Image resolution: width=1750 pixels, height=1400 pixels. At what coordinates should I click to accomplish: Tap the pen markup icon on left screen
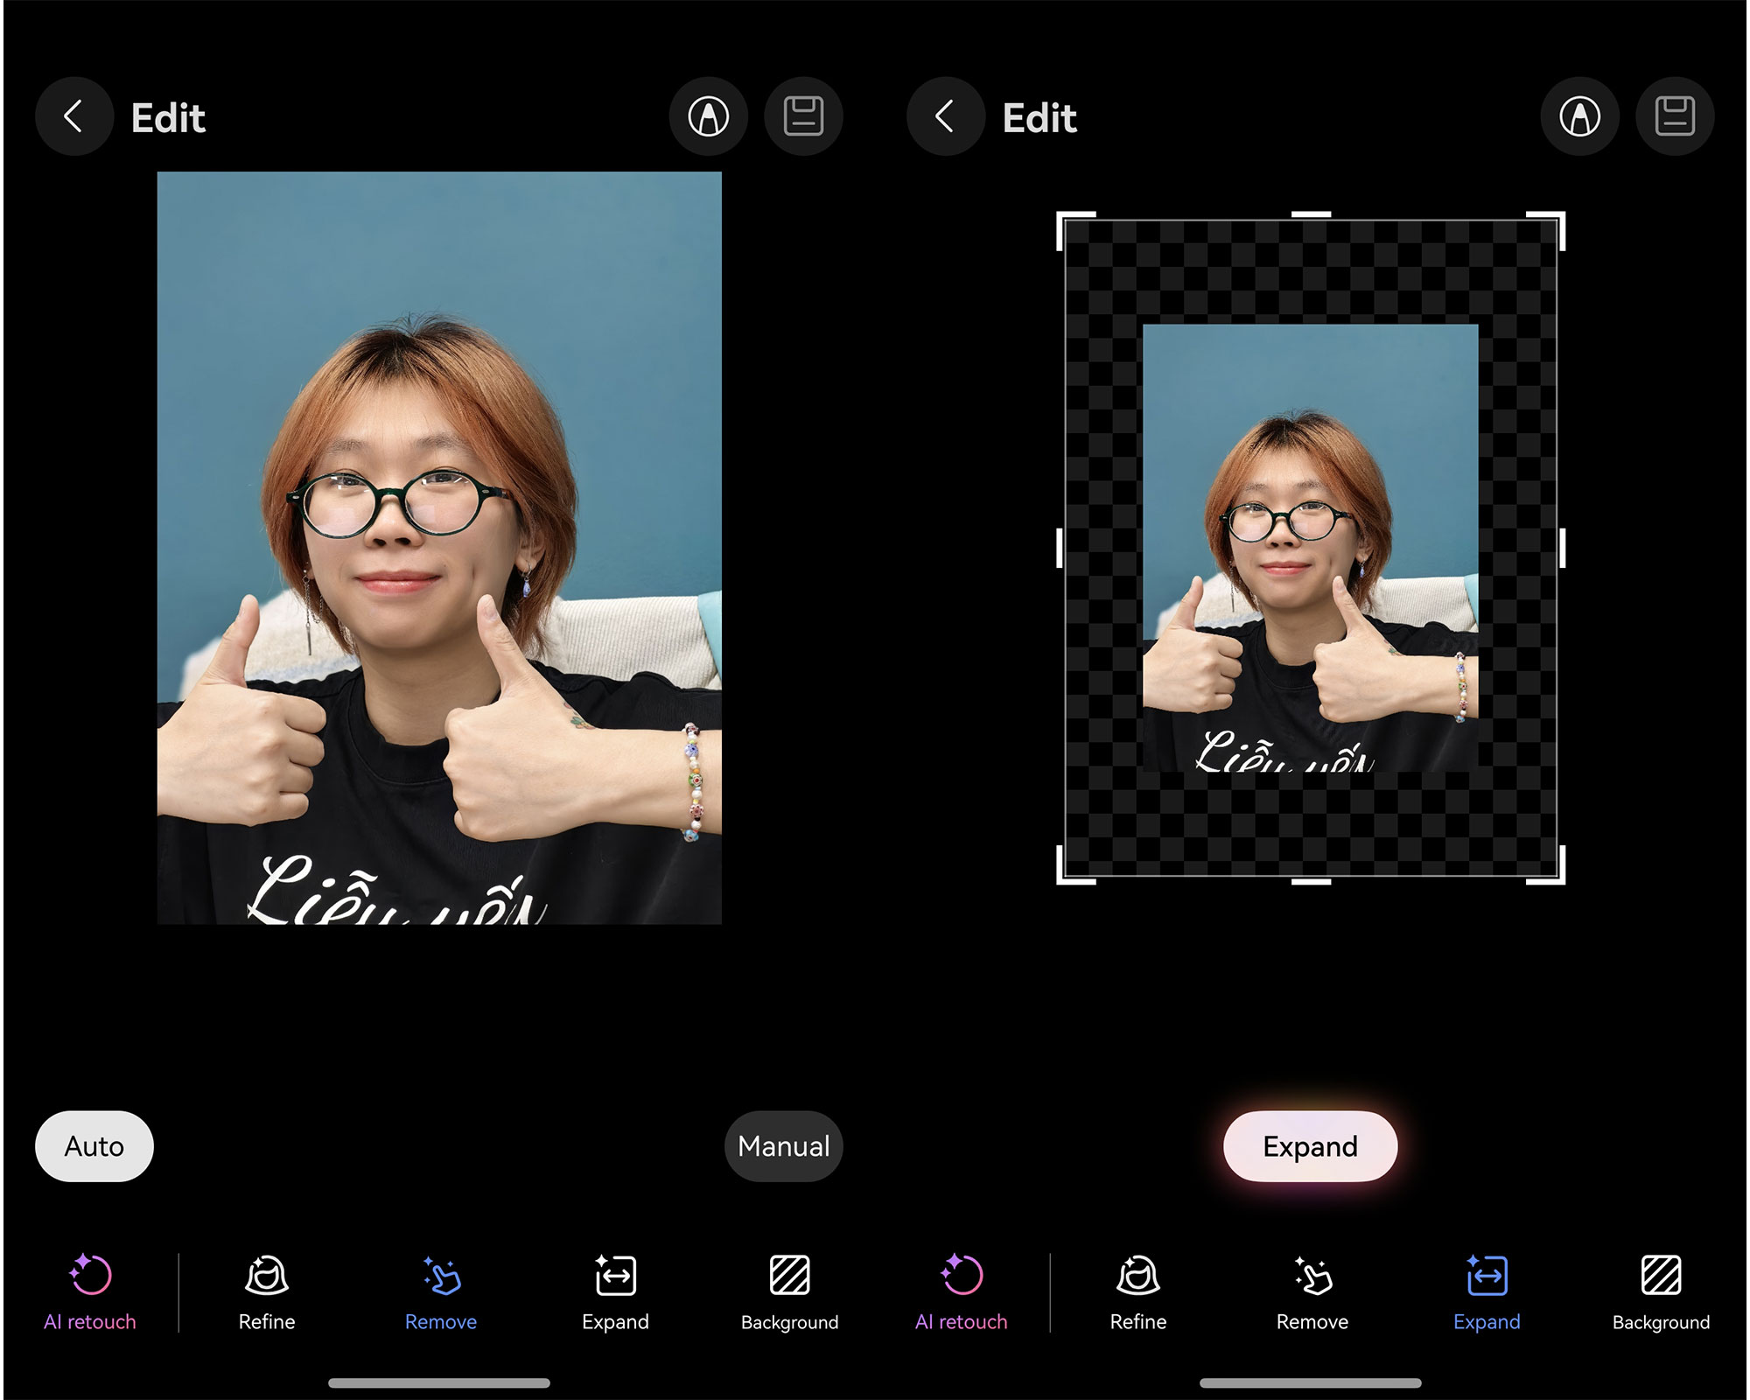[709, 116]
